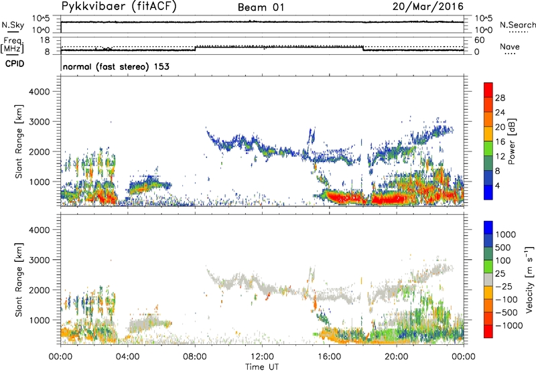Click the '16' power colorbar tick
Viewport: 536px width, 371px height.
click(x=500, y=142)
